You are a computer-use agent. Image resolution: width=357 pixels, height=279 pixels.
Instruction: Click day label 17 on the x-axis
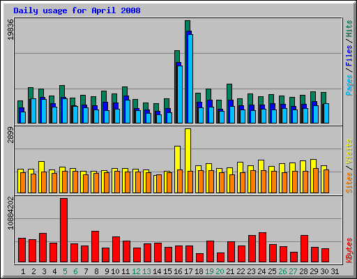coord(188,271)
